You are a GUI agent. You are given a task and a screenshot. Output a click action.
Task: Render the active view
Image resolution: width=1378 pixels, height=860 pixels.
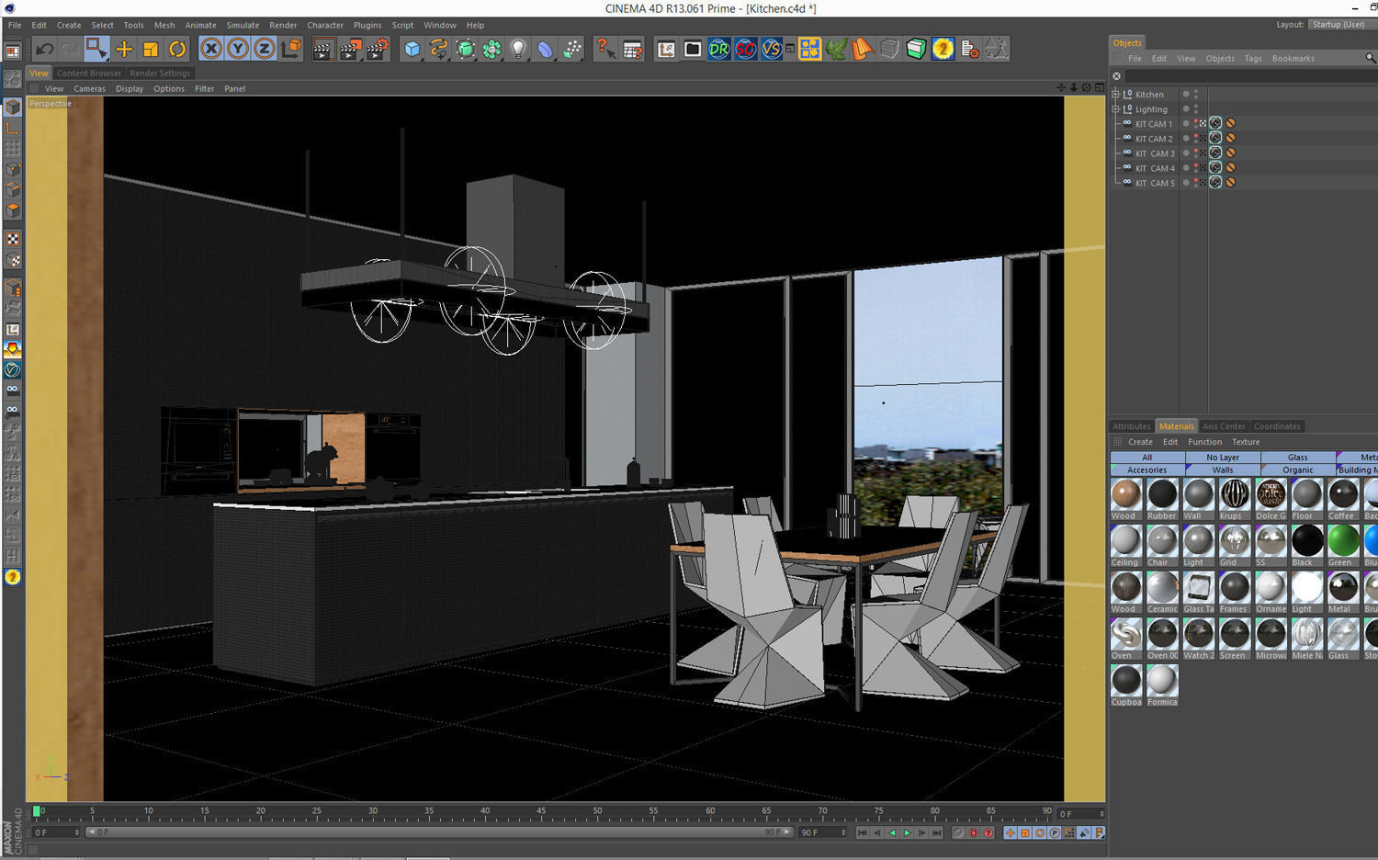pyautogui.click(x=323, y=49)
